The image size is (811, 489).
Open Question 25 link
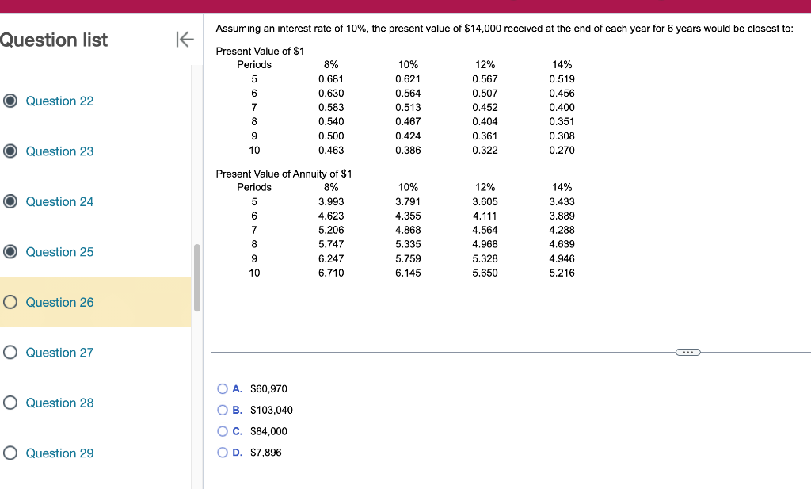click(59, 252)
